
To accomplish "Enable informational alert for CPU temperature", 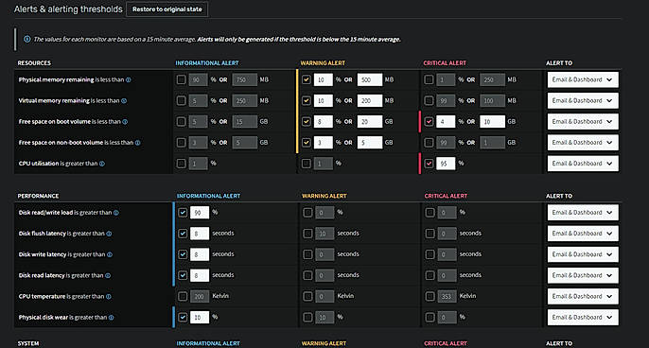I will 183,296.
